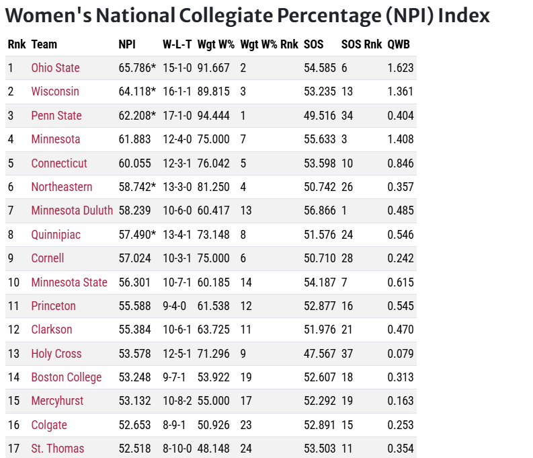Open the Princeton team page
The width and height of the screenshot is (533, 458).
[x=54, y=306]
